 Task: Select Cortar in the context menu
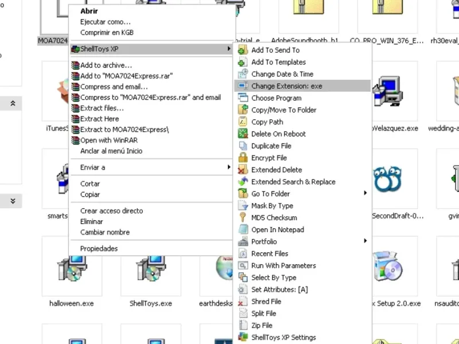coord(90,183)
